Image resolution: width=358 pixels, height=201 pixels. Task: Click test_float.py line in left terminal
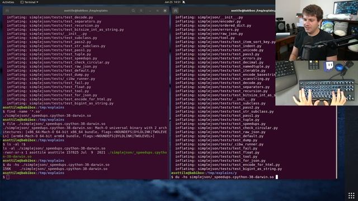[49, 87]
